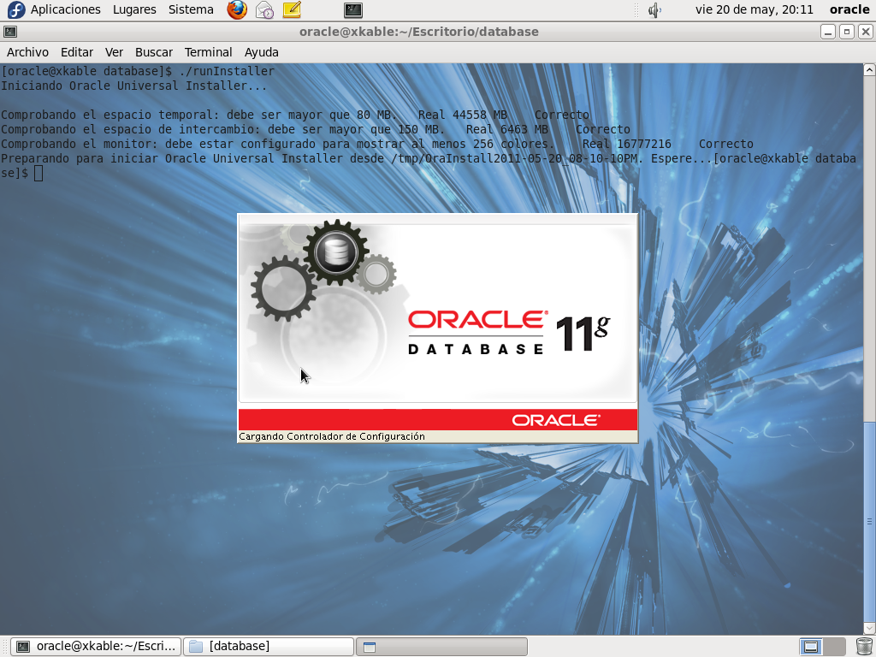Click terminal scrollbar up arrow
The width and height of the screenshot is (876, 657).
coord(869,69)
